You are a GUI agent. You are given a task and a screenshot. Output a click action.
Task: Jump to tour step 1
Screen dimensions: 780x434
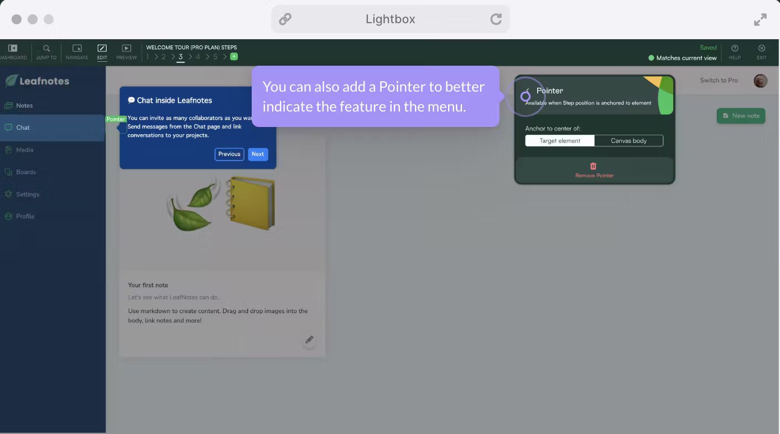click(x=148, y=56)
